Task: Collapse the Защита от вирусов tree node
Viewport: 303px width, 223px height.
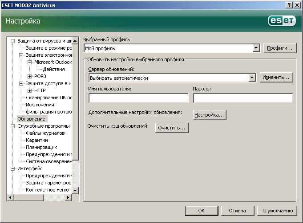Action: tap(13, 41)
